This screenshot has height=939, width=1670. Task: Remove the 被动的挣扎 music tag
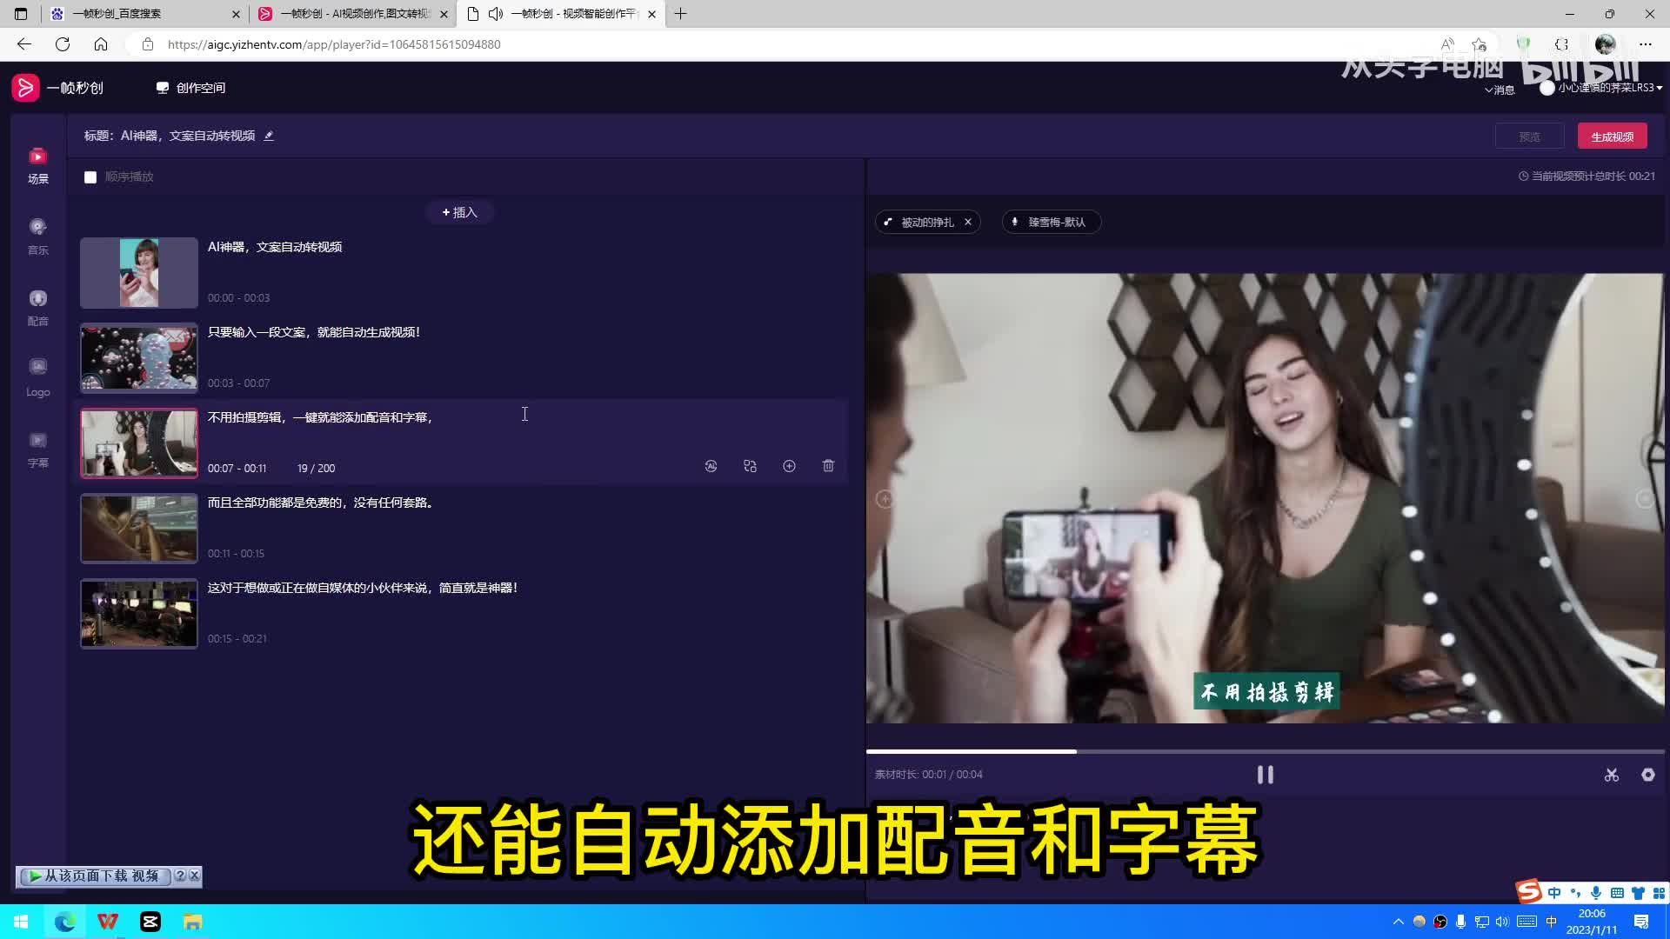968,222
